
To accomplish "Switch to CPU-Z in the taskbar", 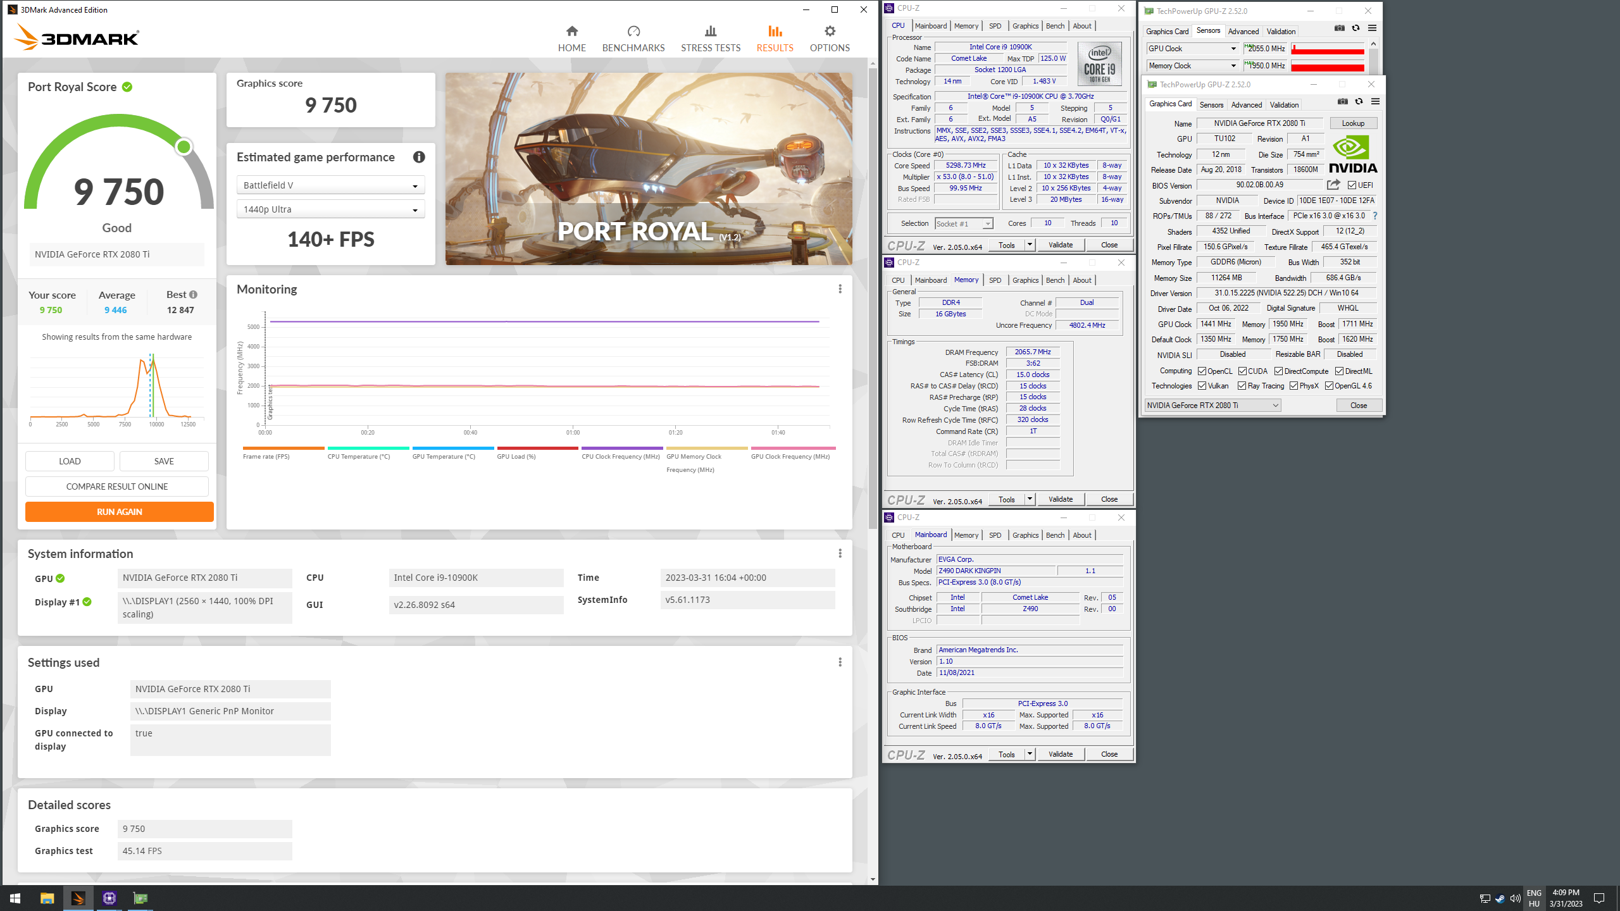I will click(x=109, y=898).
